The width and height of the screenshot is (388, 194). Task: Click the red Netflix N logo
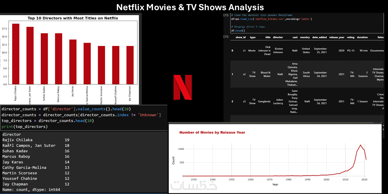(183, 87)
